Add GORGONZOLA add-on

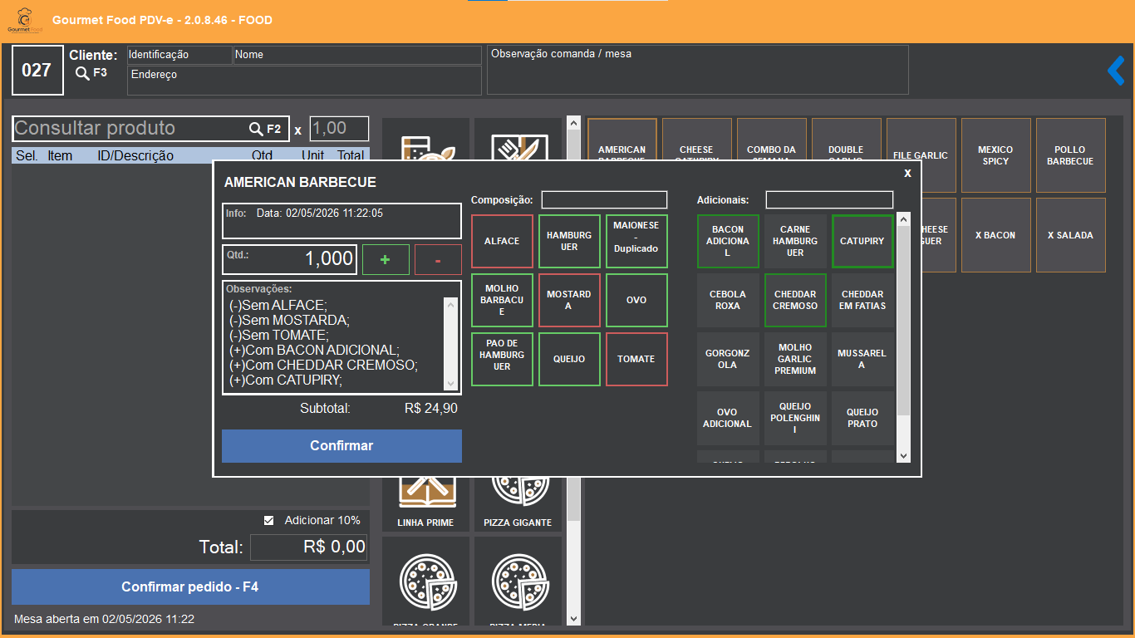(728, 359)
